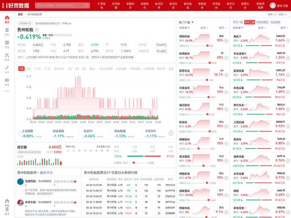
Task: Click 贵州轮胎 52周价 range marker
Action: [x=134, y=163]
